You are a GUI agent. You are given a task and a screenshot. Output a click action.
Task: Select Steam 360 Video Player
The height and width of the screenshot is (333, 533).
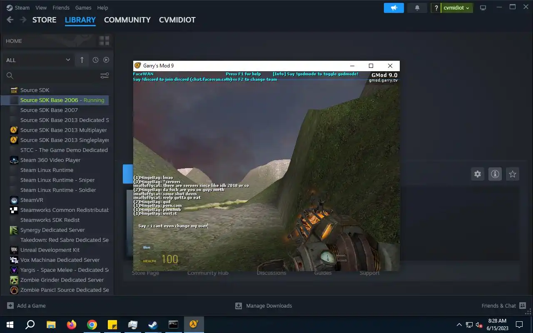55,160
